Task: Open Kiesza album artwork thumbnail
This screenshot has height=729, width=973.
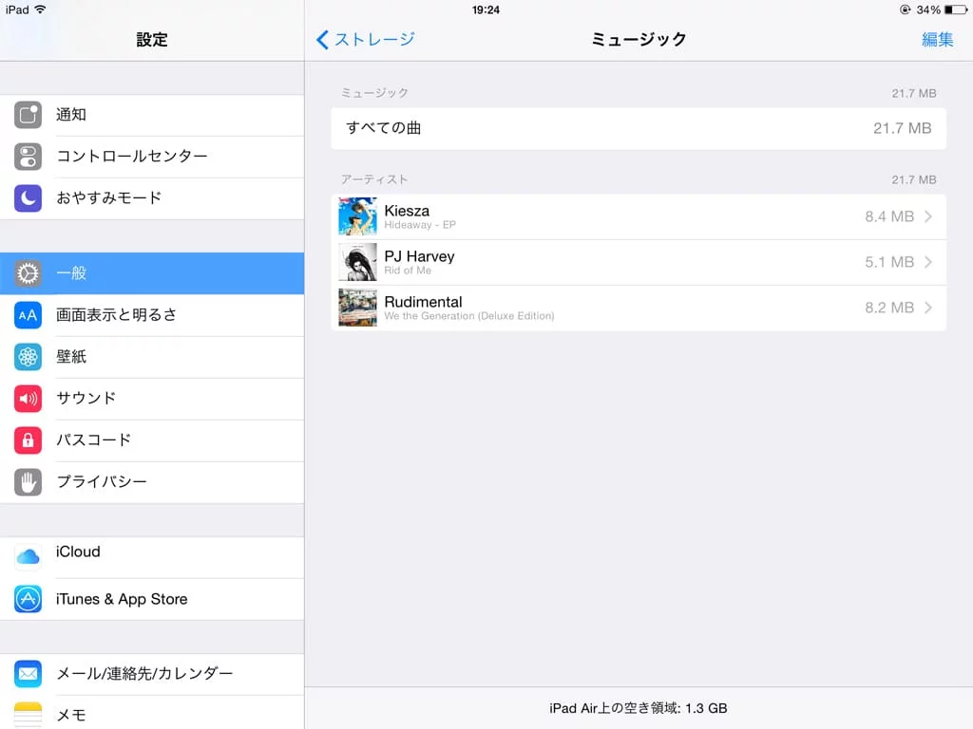Action: click(357, 216)
